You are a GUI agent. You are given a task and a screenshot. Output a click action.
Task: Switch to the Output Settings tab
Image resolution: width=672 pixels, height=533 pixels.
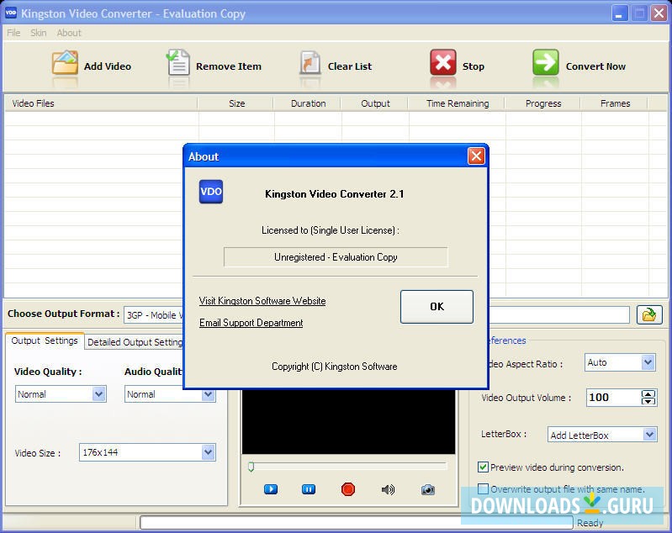tap(45, 340)
